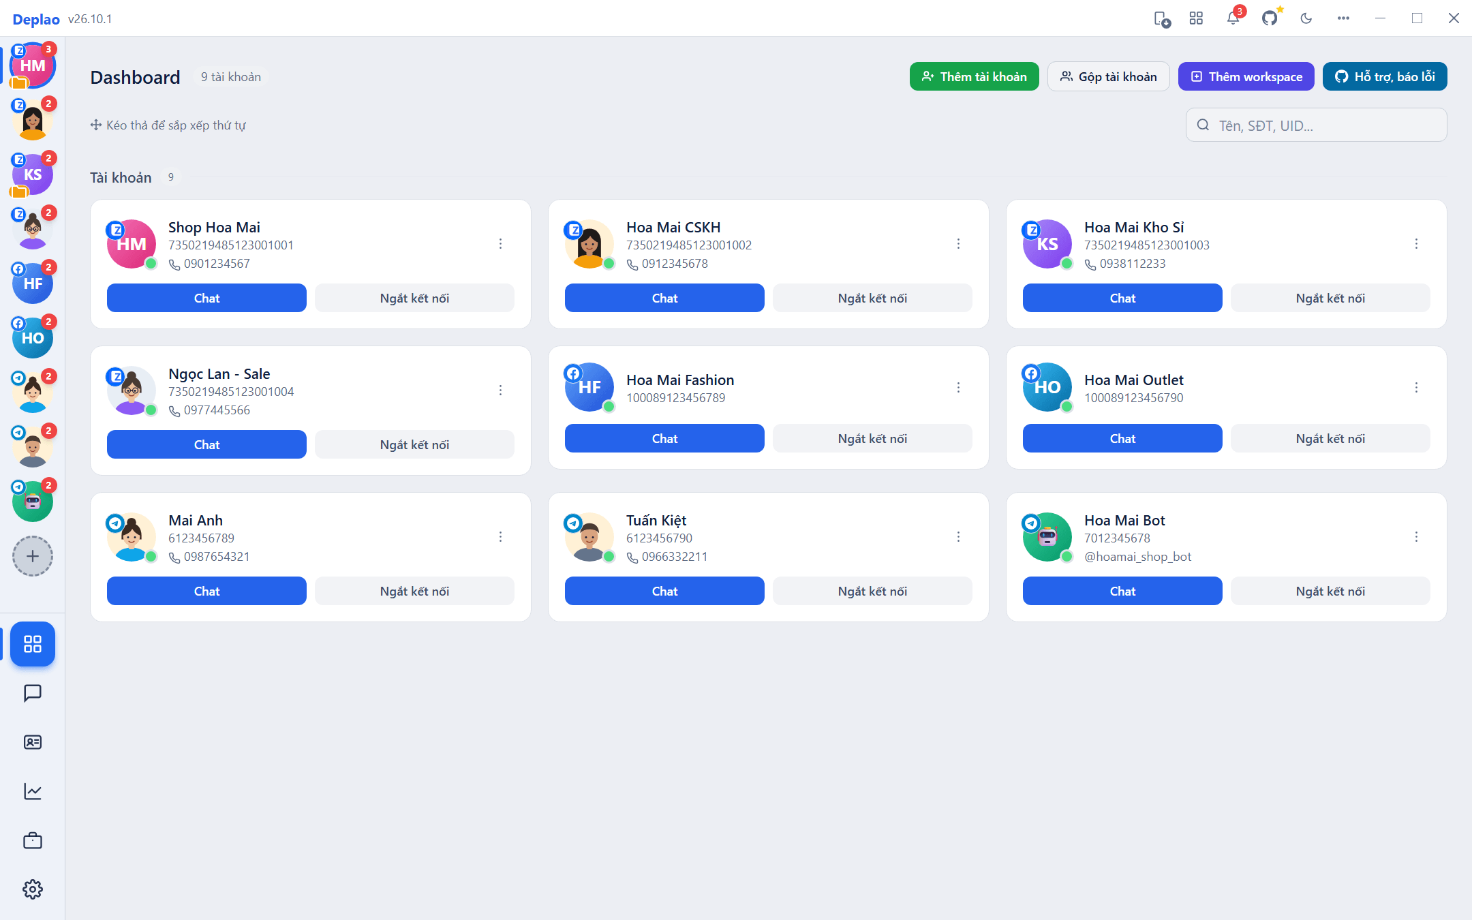Select the Mai Anh Telegram sidebar avatar

[x=33, y=393]
